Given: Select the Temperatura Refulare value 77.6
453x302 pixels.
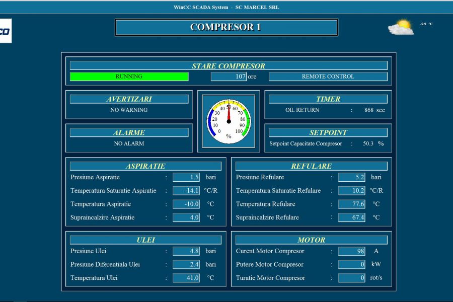Looking at the screenshot, I should click(x=352, y=204).
